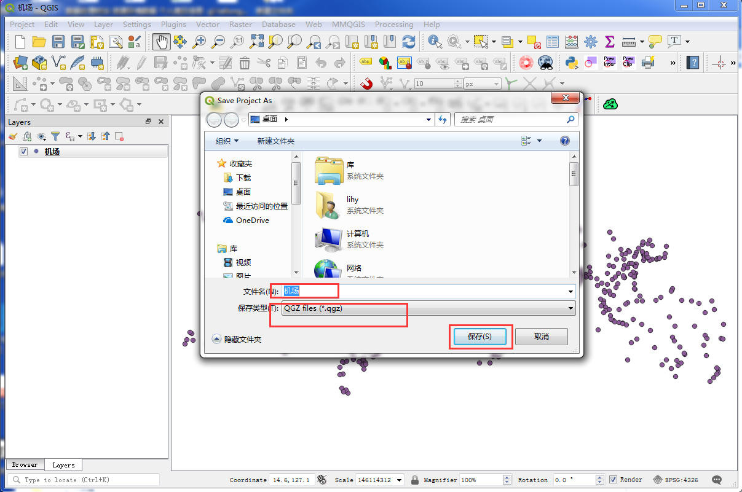Screen dimensions: 742x492
Task: Click the Zoom In magnifier tool
Action: (x=199, y=42)
